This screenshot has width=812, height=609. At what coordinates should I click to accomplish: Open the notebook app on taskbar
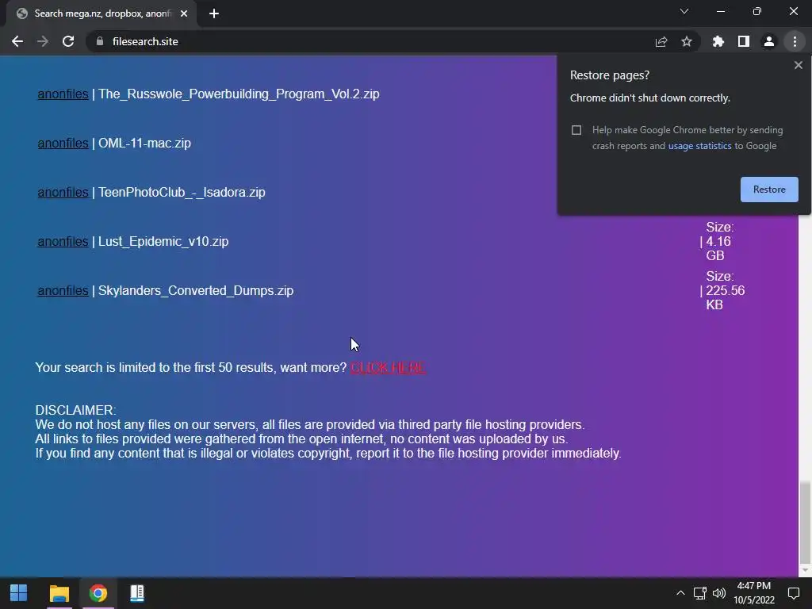[136, 593]
